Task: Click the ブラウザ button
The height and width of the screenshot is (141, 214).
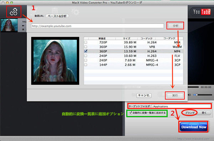Action: pos(190,113)
